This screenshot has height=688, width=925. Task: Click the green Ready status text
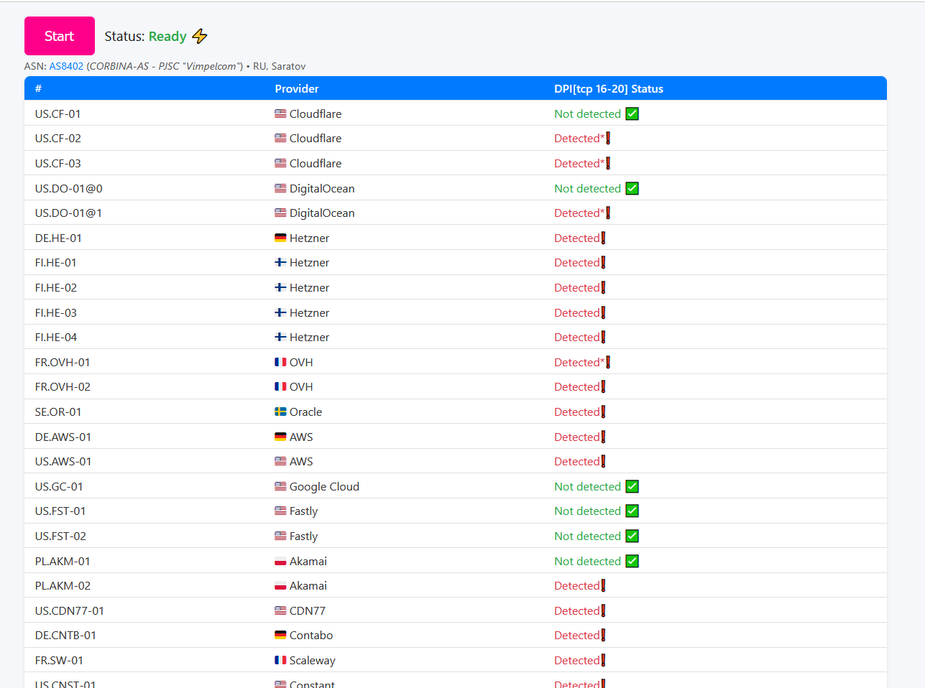[167, 36]
